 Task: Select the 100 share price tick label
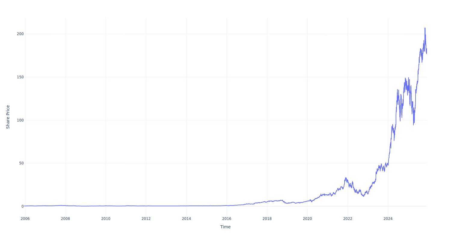[x=20, y=120]
